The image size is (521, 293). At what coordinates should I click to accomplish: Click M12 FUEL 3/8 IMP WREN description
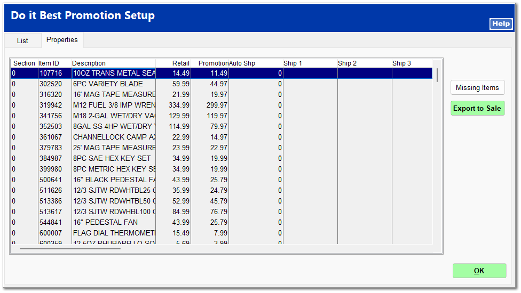pyautogui.click(x=114, y=105)
